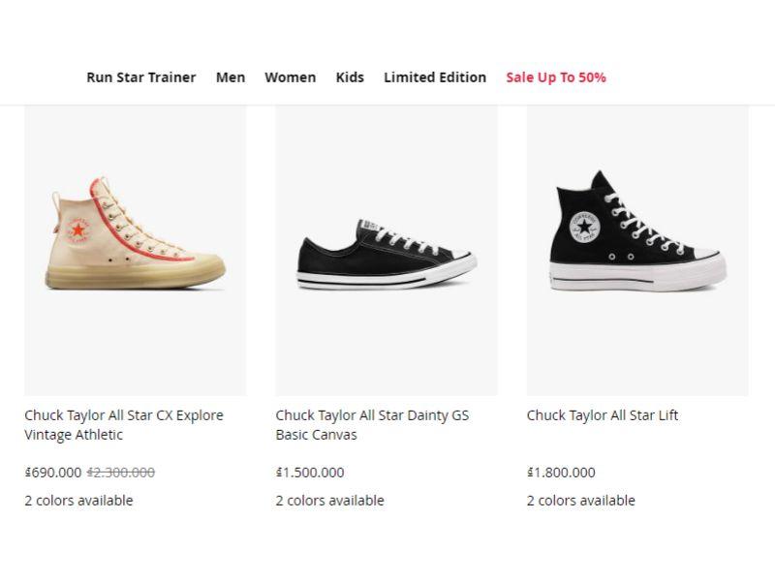The height and width of the screenshot is (581, 775).
Task: Go to the Women category
Action: pyautogui.click(x=290, y=77)
